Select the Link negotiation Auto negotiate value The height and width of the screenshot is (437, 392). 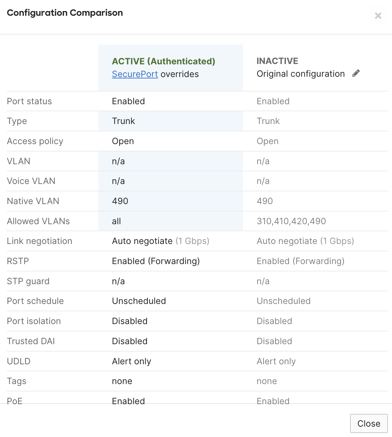point(142,241)
